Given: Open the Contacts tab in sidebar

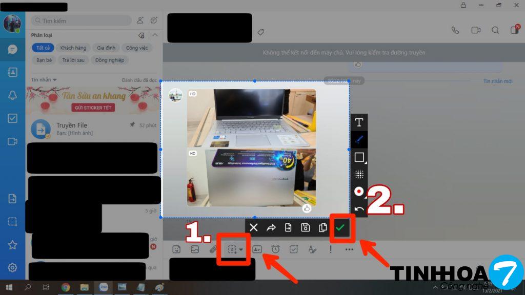Looking at the screenshot, I should click(x=12, y=72).
